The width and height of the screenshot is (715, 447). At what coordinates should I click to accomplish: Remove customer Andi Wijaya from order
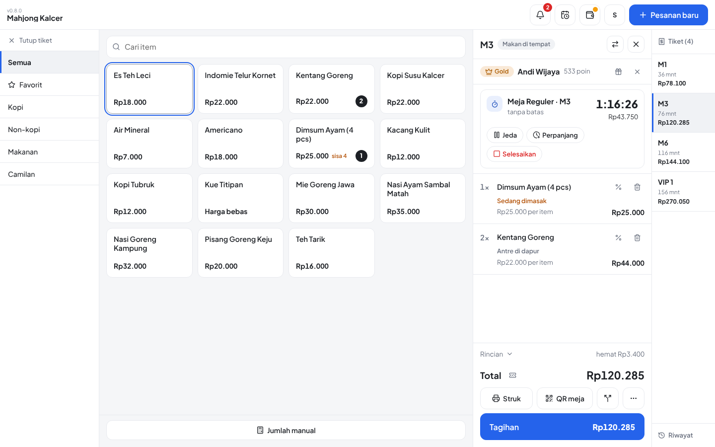point(637,72)
